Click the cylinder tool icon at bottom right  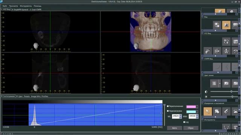(x=235, y=127)
